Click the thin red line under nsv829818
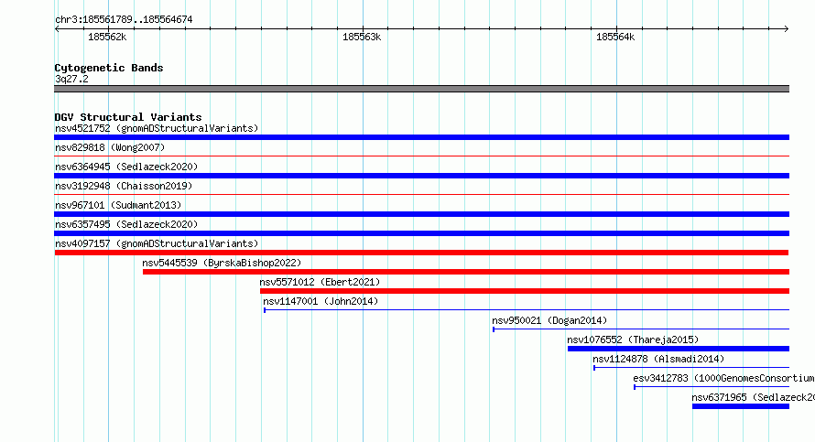Screen dimensions: 815x442 coord(421,156)
